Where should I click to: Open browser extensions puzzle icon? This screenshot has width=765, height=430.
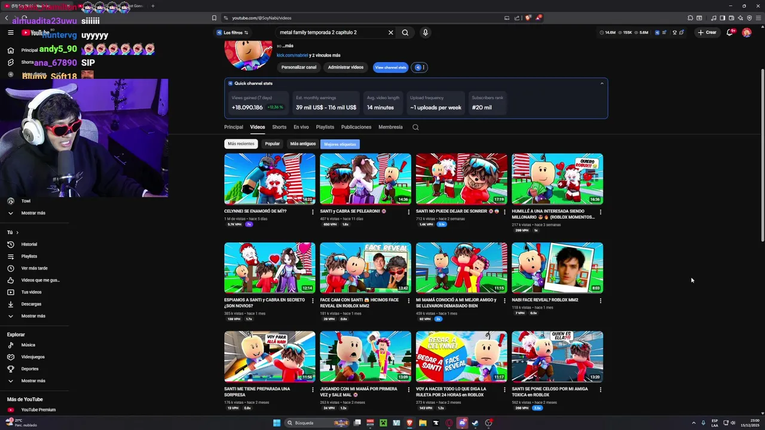(690, 18)
